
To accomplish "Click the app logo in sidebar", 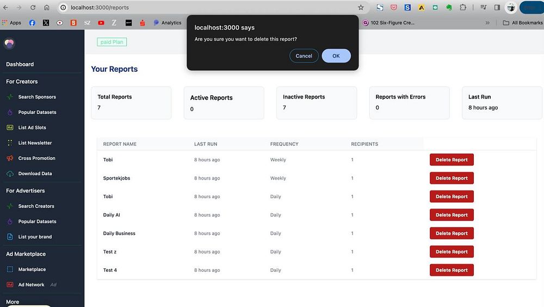I will tap(9, 43).
